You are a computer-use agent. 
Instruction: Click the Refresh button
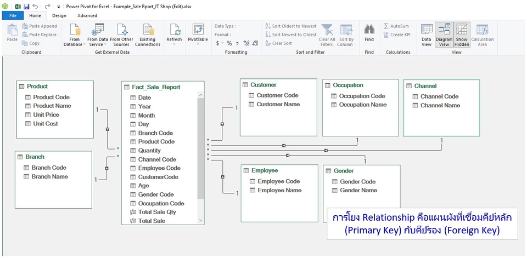(174, 35)
